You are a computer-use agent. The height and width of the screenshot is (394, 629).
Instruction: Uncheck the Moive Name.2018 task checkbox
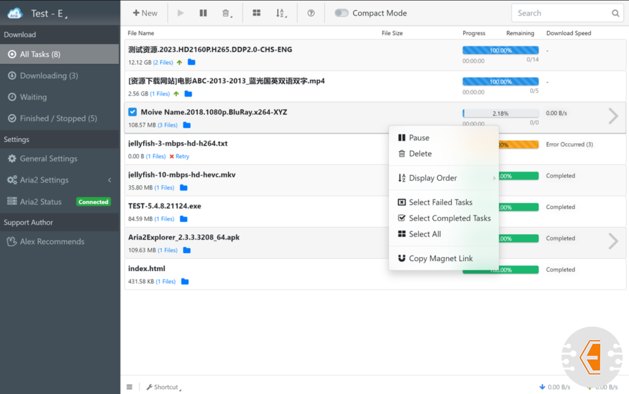coord(133,112)
